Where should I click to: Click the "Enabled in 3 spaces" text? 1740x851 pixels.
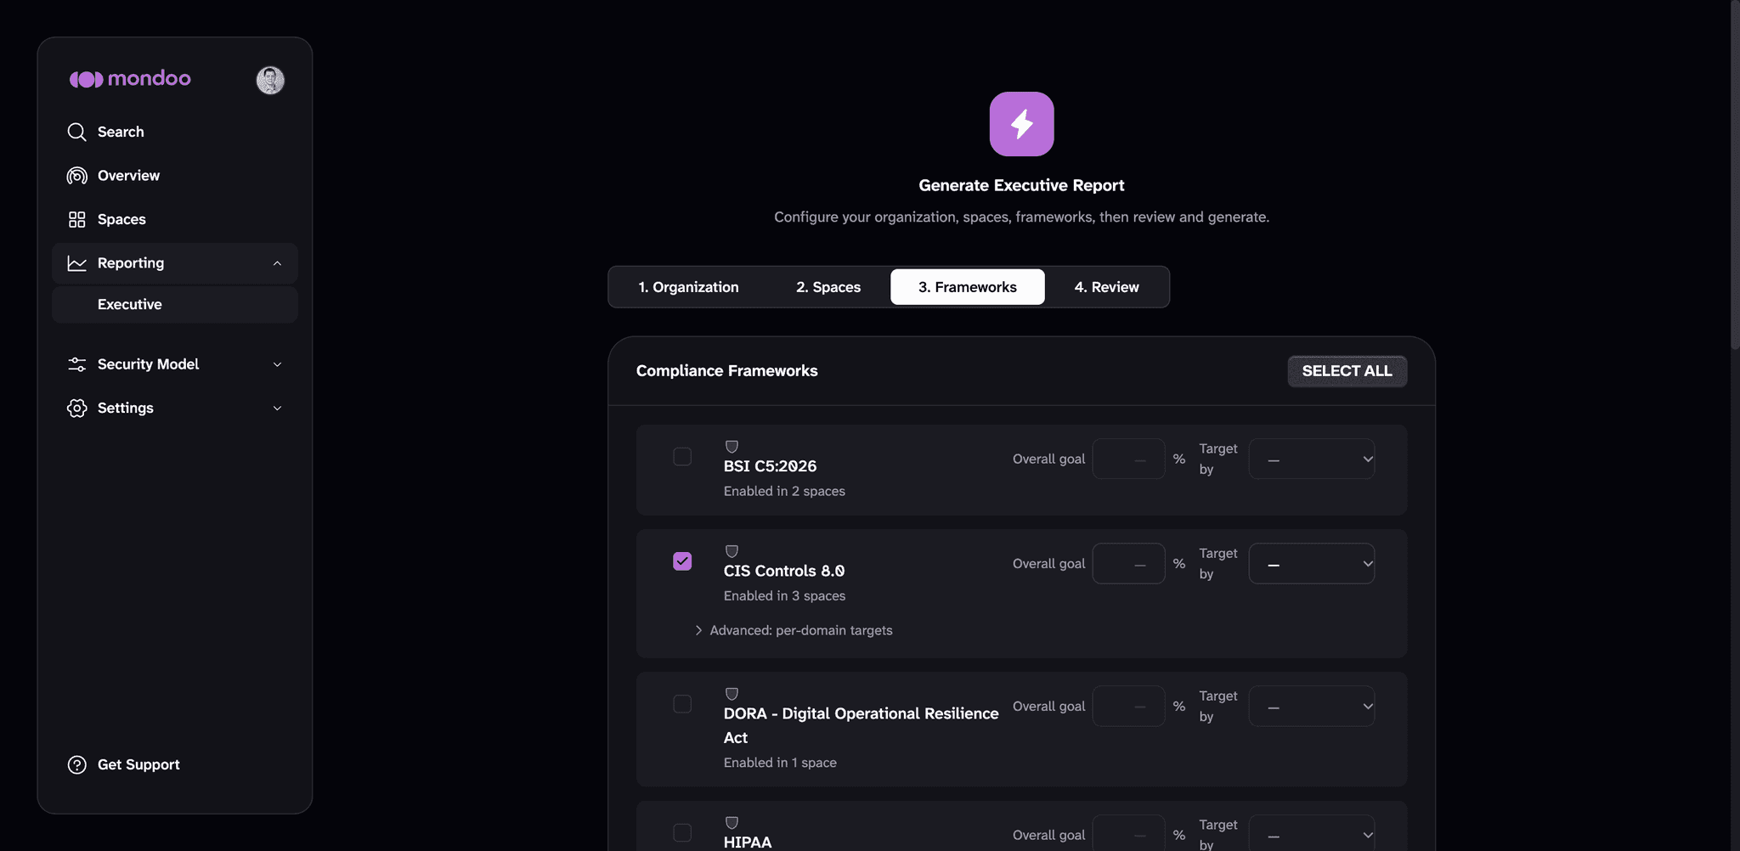(784, 596)
